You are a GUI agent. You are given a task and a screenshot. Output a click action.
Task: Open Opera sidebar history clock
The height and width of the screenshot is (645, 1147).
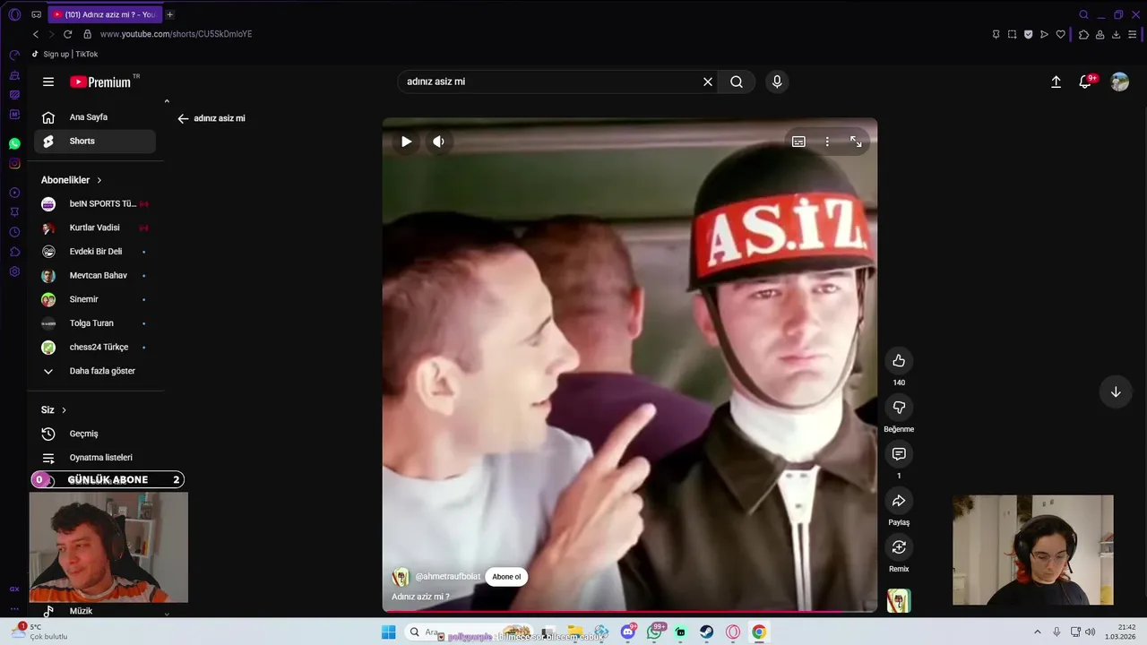[14, 232]
